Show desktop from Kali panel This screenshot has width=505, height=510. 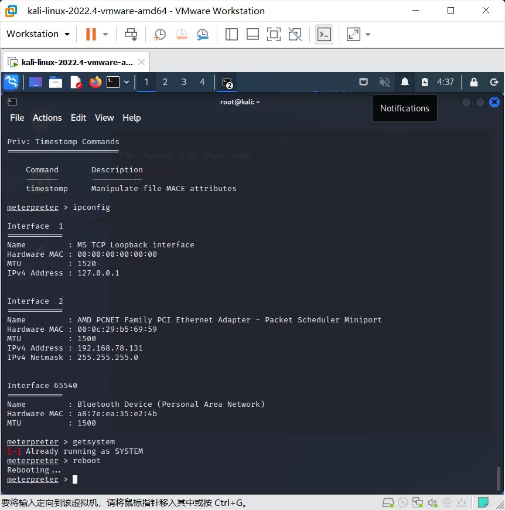pos(35,82)
